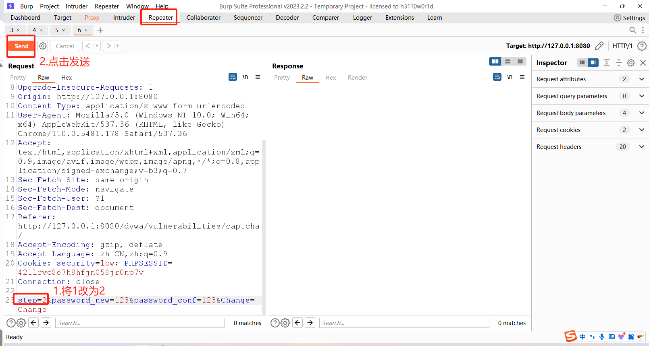The width and height of the screenshot is (649, 346).
Task: Close the Inspector panel
Action: pyautogui.click(x=643, y=62)
